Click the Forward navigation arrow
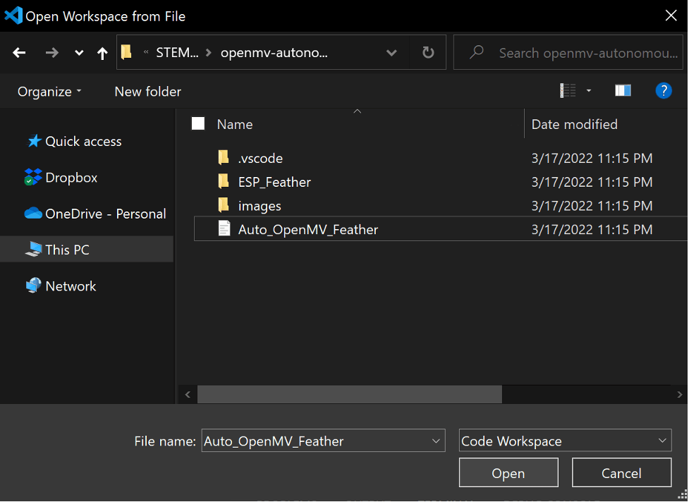Screen dimensions: 689x502 coord(51,53)
